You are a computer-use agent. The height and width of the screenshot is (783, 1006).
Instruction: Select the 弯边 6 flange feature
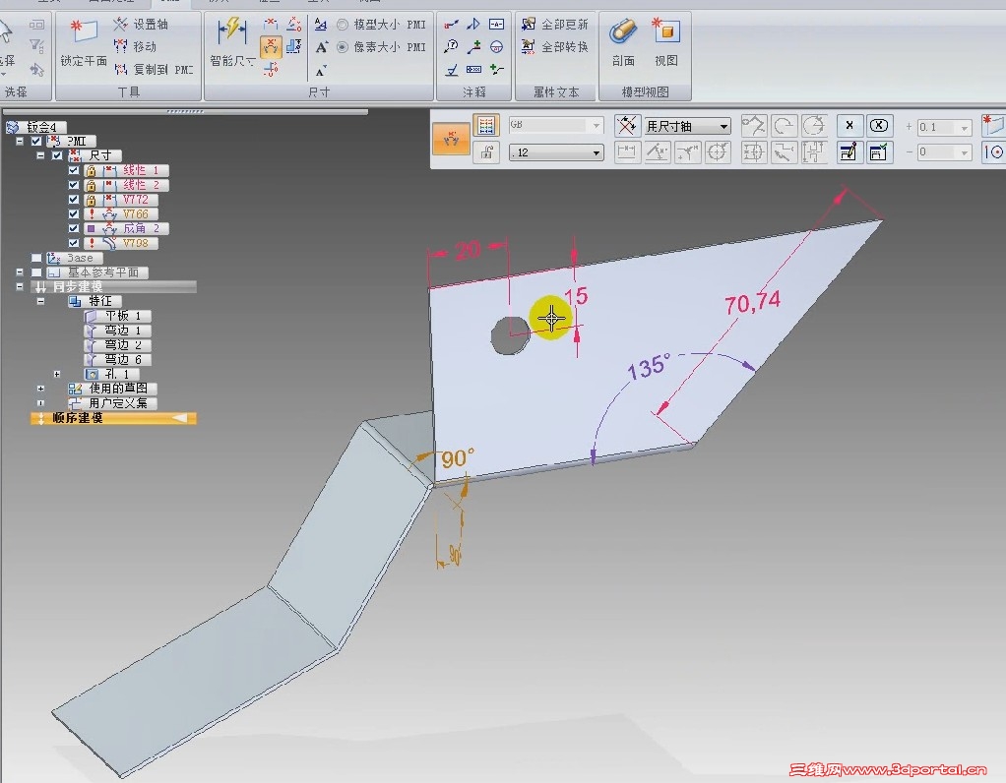click(x=117, y=360)
